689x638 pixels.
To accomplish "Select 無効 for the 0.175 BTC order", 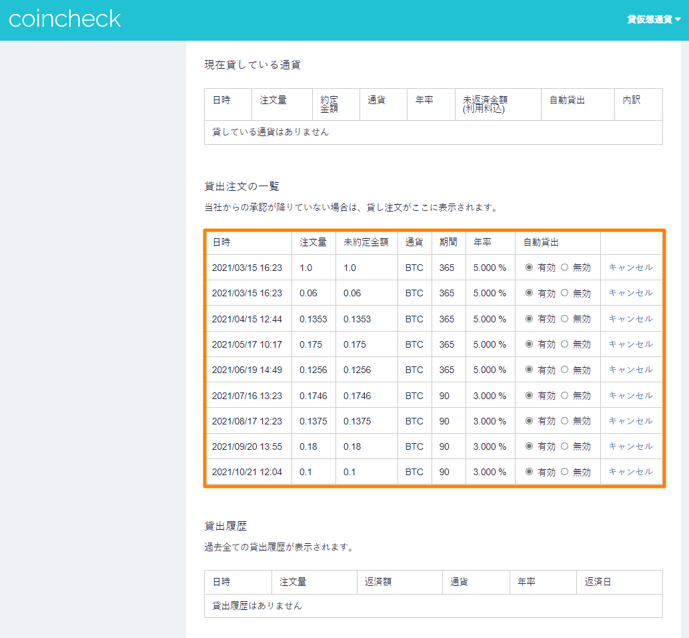I will (565, 344).
